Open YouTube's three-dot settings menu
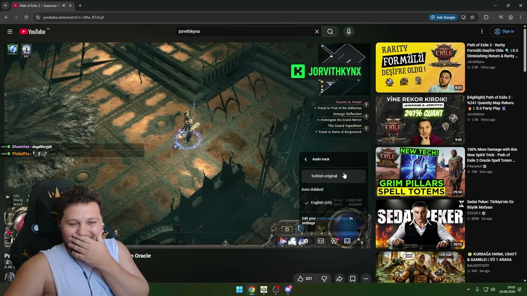 [482, 32]
